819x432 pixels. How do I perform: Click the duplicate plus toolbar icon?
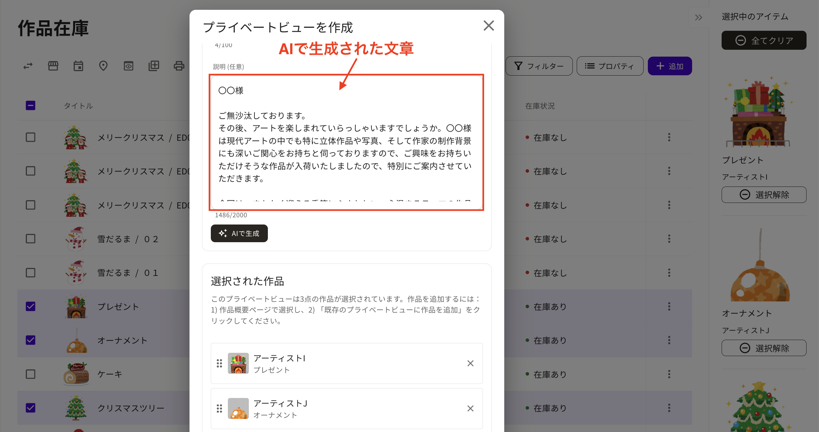(153, 66)
